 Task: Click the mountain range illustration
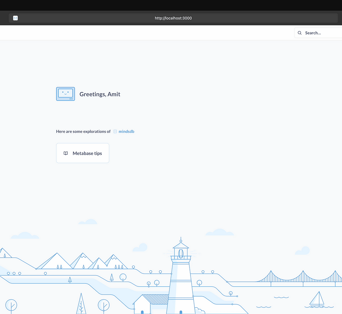[82, 262]
